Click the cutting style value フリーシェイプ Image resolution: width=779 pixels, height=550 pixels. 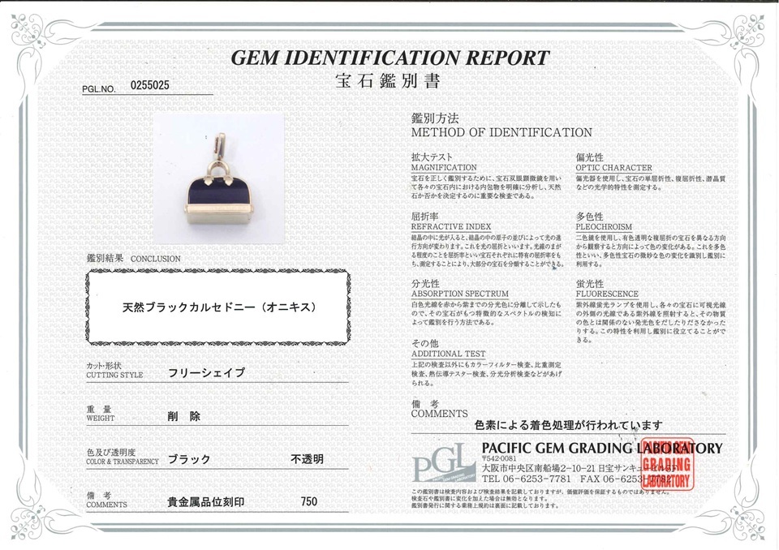tap(206, 372)
